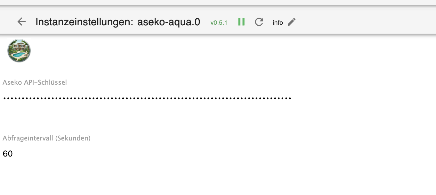Place cursor after the last API key dot
The width and height of the screenshot is (436, 195).
click(x=292, y=98)
